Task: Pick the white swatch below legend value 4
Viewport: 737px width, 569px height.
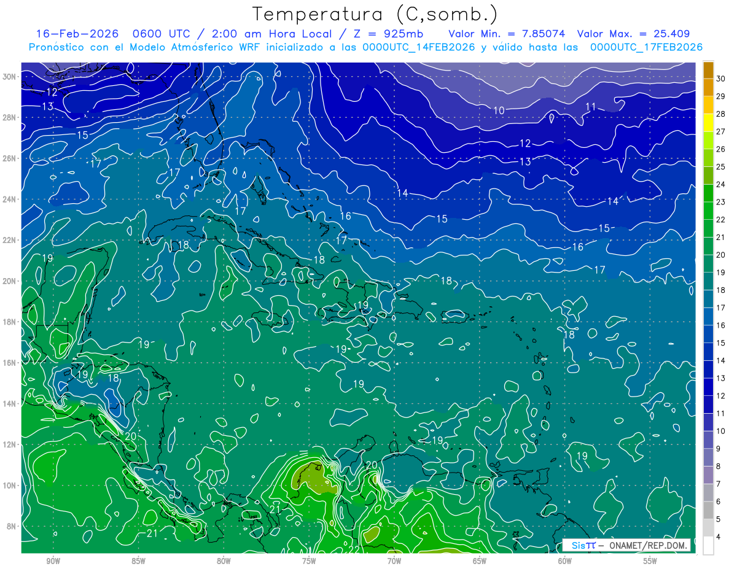Action: tap(708, 546)
